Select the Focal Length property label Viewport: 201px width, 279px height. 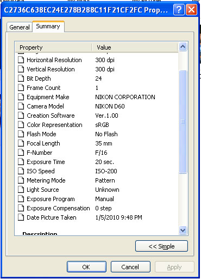43,143
